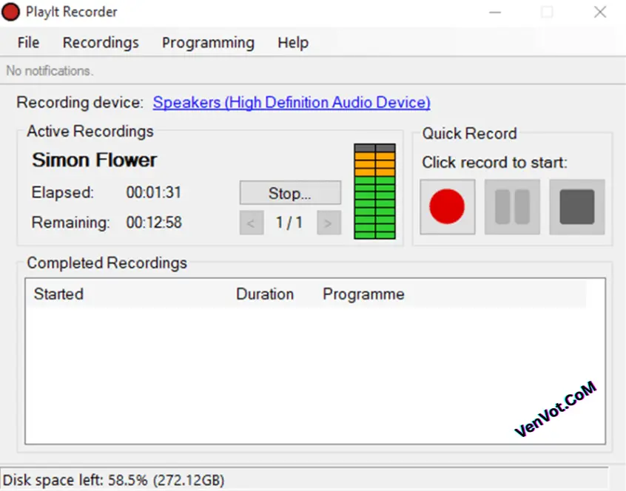The image size is (626, 491).
Task: Sort by Programme column header
Action: (x=363, y=294)
